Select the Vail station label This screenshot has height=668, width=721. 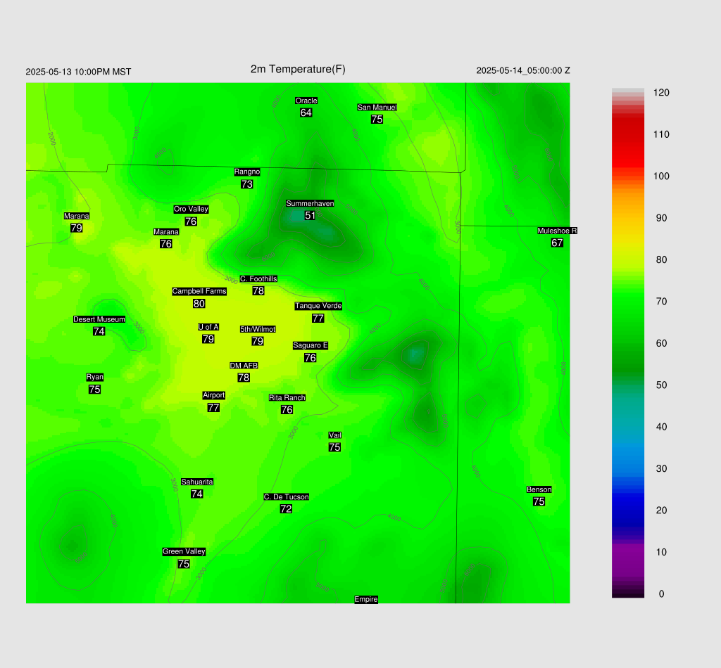click(334, 435)
